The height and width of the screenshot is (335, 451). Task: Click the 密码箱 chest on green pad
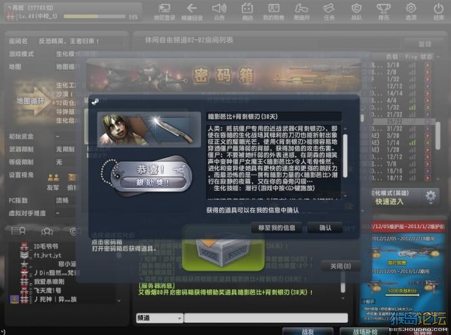point(223,252)
